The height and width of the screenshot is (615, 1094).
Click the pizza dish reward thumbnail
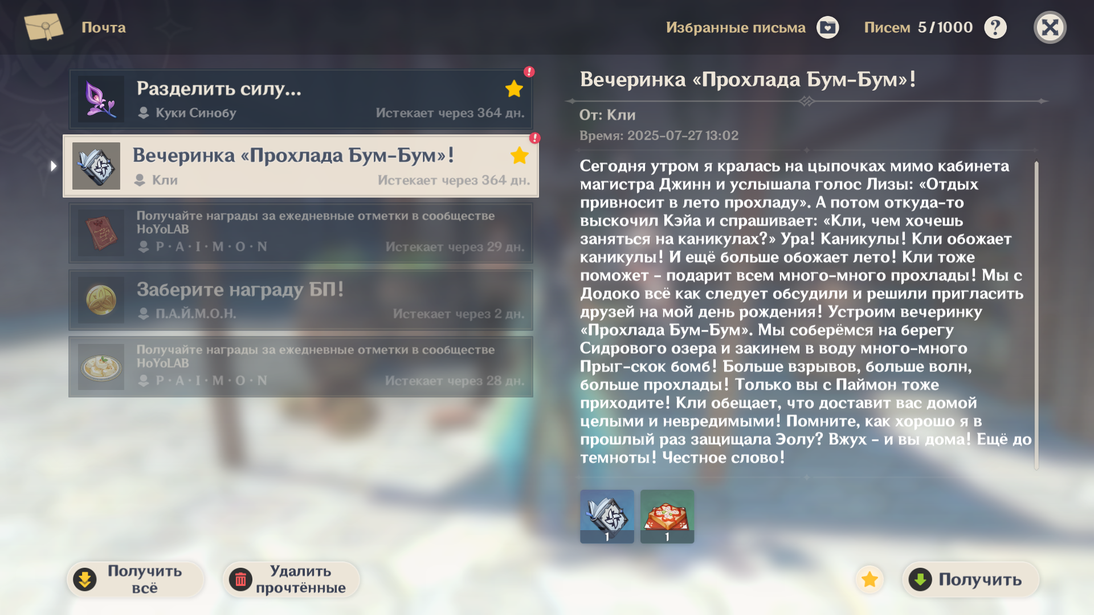(x=667, y=515)
